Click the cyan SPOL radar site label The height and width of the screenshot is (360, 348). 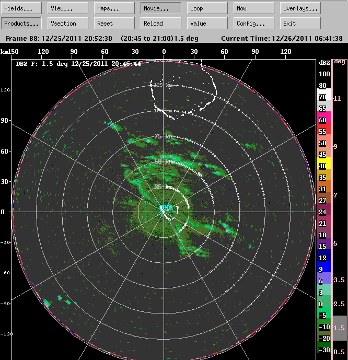(167, 207)
